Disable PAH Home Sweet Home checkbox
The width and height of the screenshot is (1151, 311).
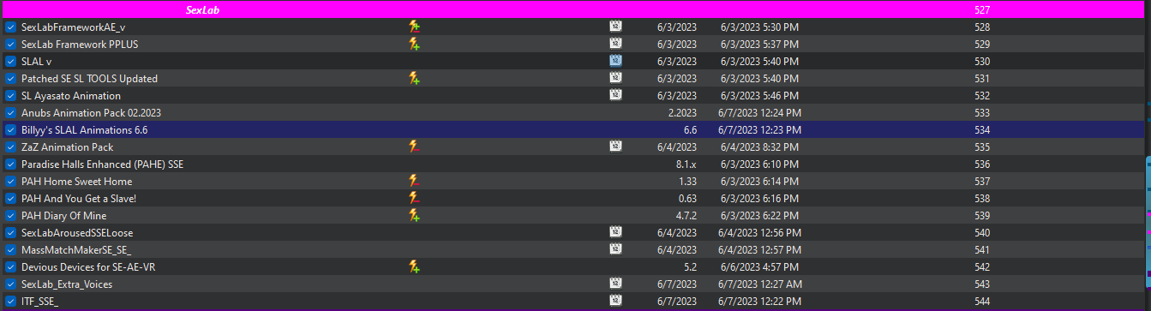pyautogui.click(x=10, y=182)
